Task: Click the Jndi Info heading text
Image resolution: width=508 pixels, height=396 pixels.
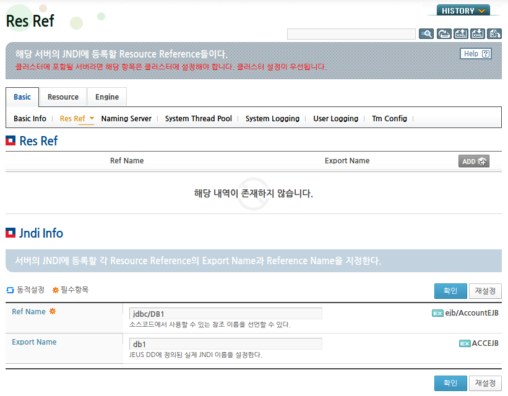Action: coord(41,233)
